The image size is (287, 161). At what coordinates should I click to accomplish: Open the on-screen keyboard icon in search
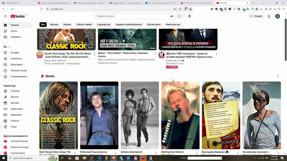click(172, 16)
